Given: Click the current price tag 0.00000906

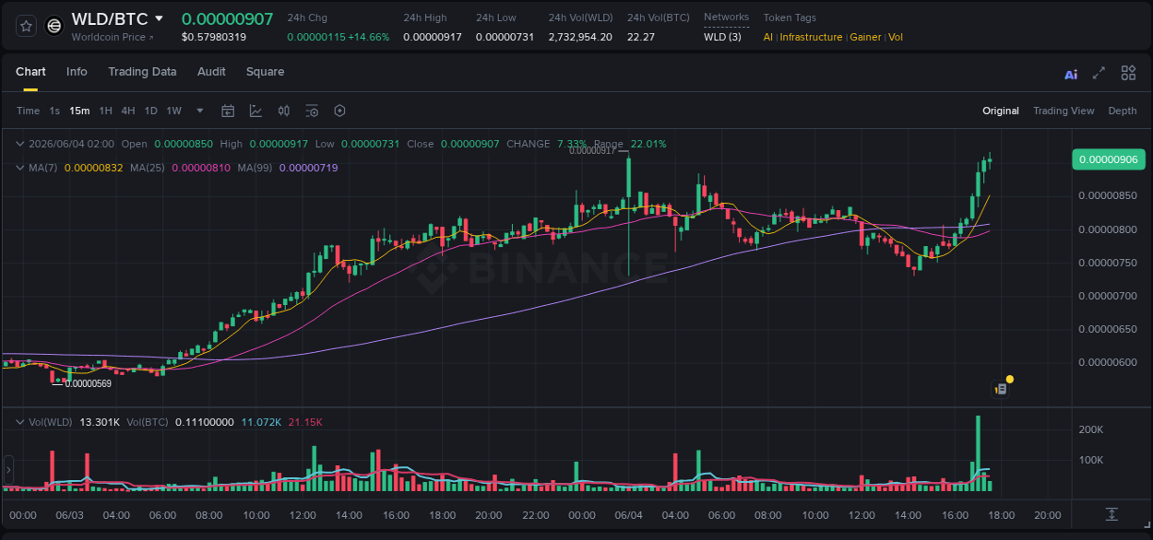Looking at the screenshot, I should pyautogui.click(x=1110, y=159).
